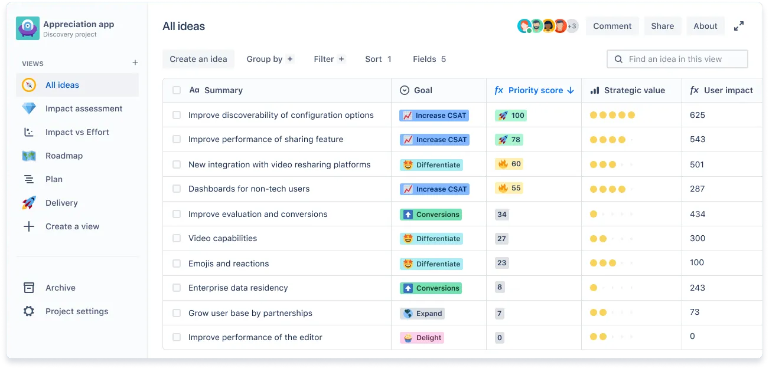The height and width of the screenshot is (369, 769).
Task: Click the five-dot Strategic value rating for Dashboards row
Action: click(x=612, y=189)
